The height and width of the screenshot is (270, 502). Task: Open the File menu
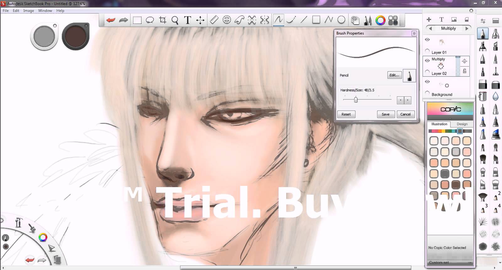(6, 10)
